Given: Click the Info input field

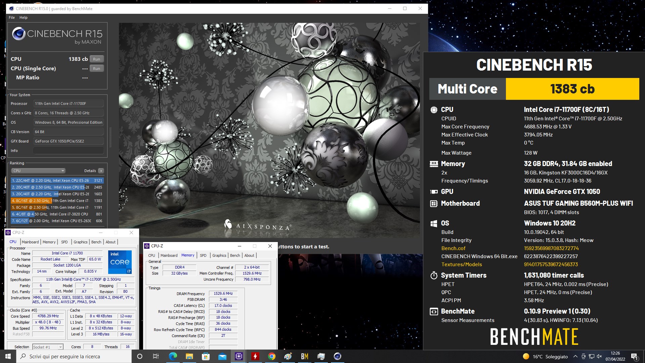Looking at the screenshot, I should pyautogui.click(x=69, y=151).
